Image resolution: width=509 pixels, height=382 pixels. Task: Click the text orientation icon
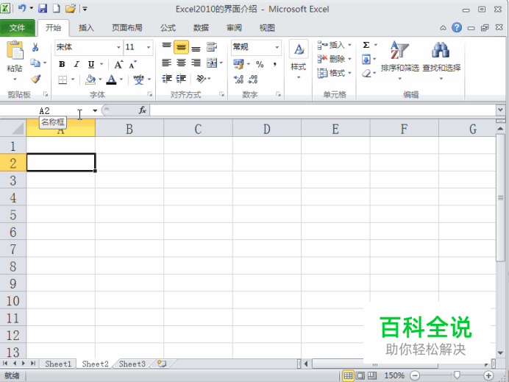point(202,78)
